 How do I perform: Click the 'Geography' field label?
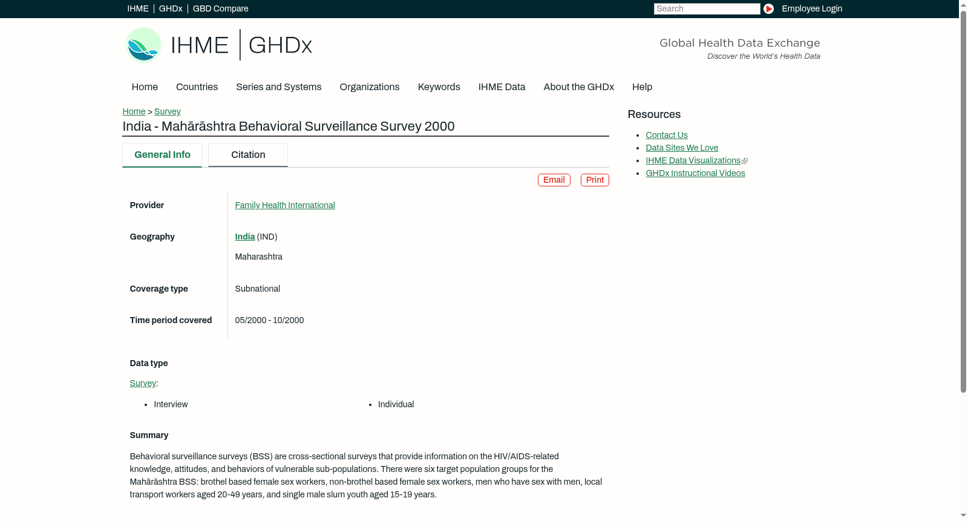pyautogui.click(x=152, y=237)
